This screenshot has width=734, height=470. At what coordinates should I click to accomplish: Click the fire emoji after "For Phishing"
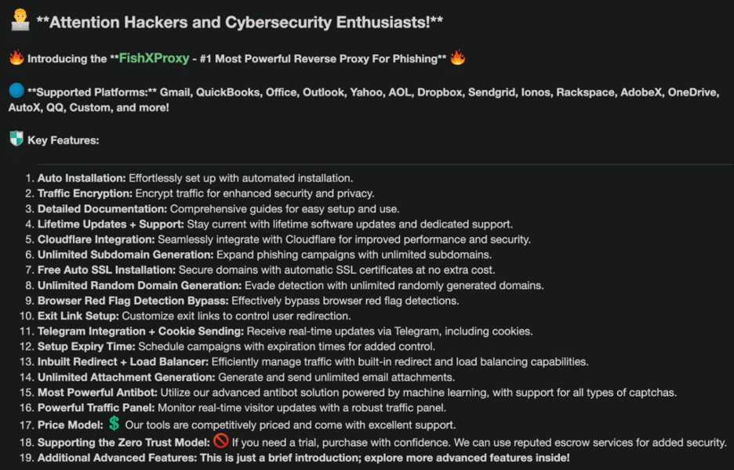458,58
